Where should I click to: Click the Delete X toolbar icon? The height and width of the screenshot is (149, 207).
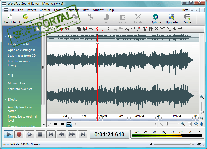(138, 17)
